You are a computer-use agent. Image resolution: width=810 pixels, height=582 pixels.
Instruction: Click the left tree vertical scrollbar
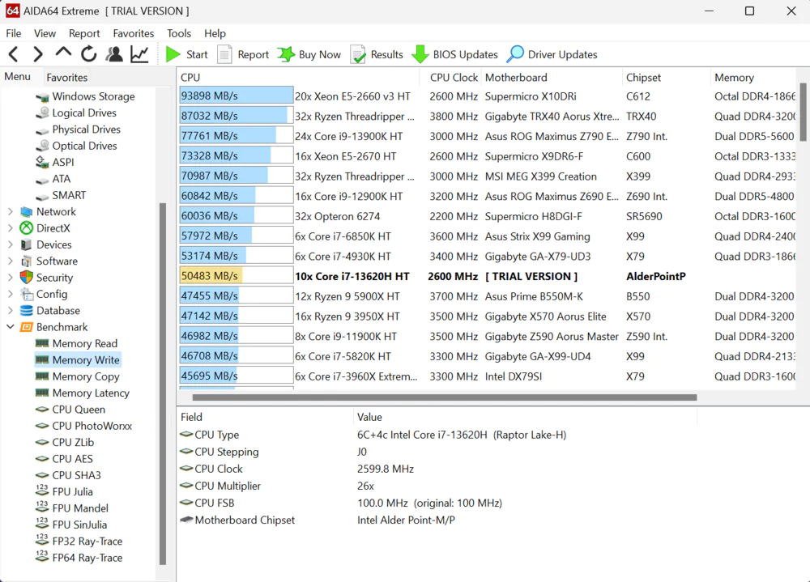pos(163,383)
